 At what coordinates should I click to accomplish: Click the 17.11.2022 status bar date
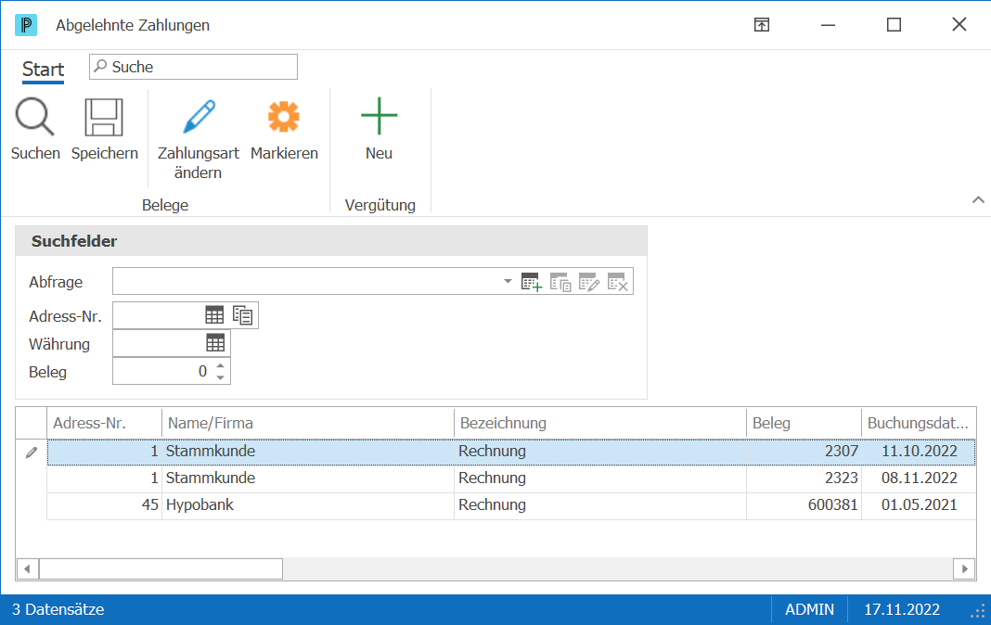pyautogui.click(x=902, y=610)
